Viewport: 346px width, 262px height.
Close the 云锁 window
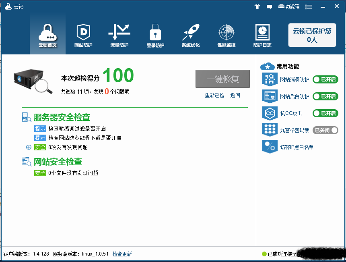pos(336,6)
